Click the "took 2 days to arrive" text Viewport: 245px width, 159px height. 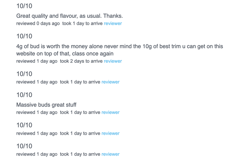point(81,61)
